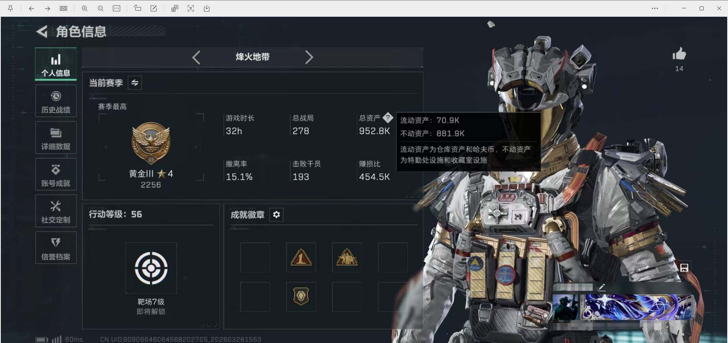This screenshot has height=343, width=728.
Task: Switch to the 历史战绩 tab
Action: point(56,101)
